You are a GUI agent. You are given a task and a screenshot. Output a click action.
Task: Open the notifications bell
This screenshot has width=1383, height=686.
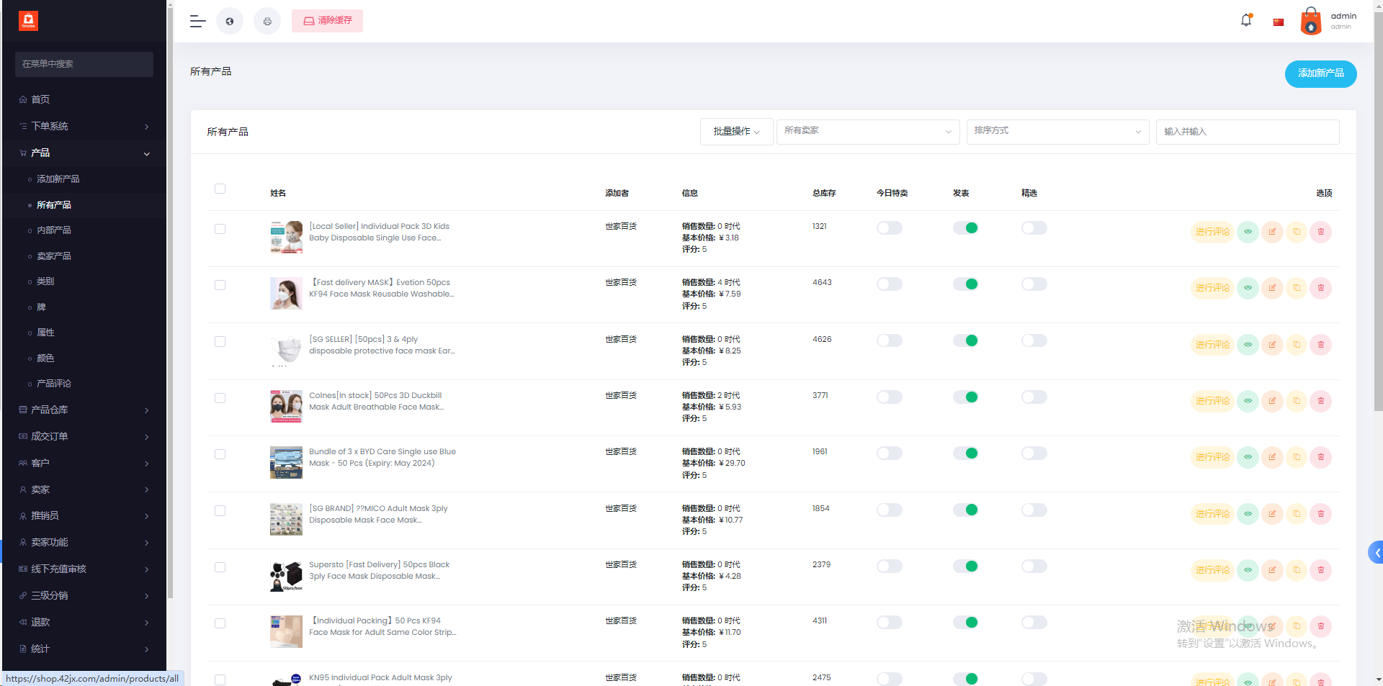[x=1246, y=21]
